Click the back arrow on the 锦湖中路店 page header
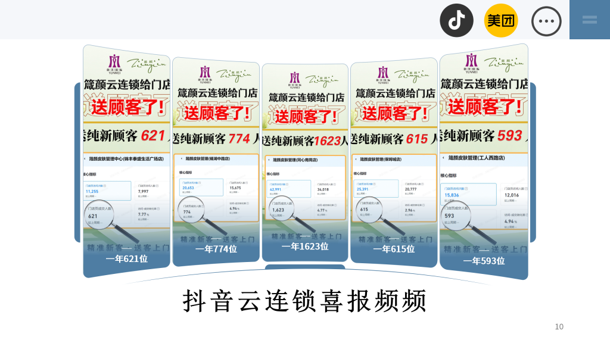610x343 pixels. pyautogui.click(x=180, y=158)
